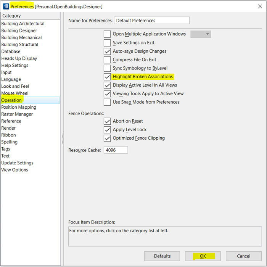This screenshot has width=267, height=267.
Task: Enable Open Multiple Application Windows checkbox
Action: coord(107,34)
